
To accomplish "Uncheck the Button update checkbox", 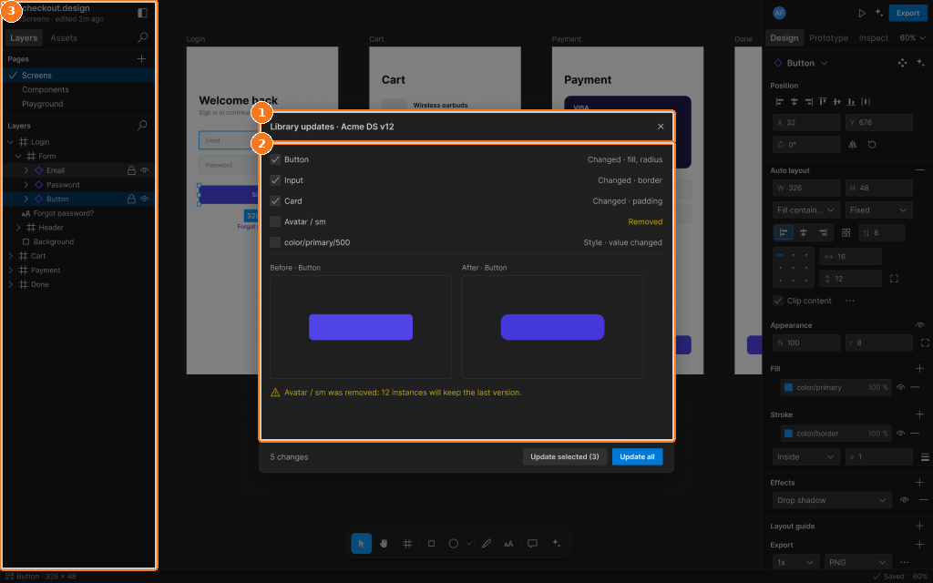I will point(275,159).
